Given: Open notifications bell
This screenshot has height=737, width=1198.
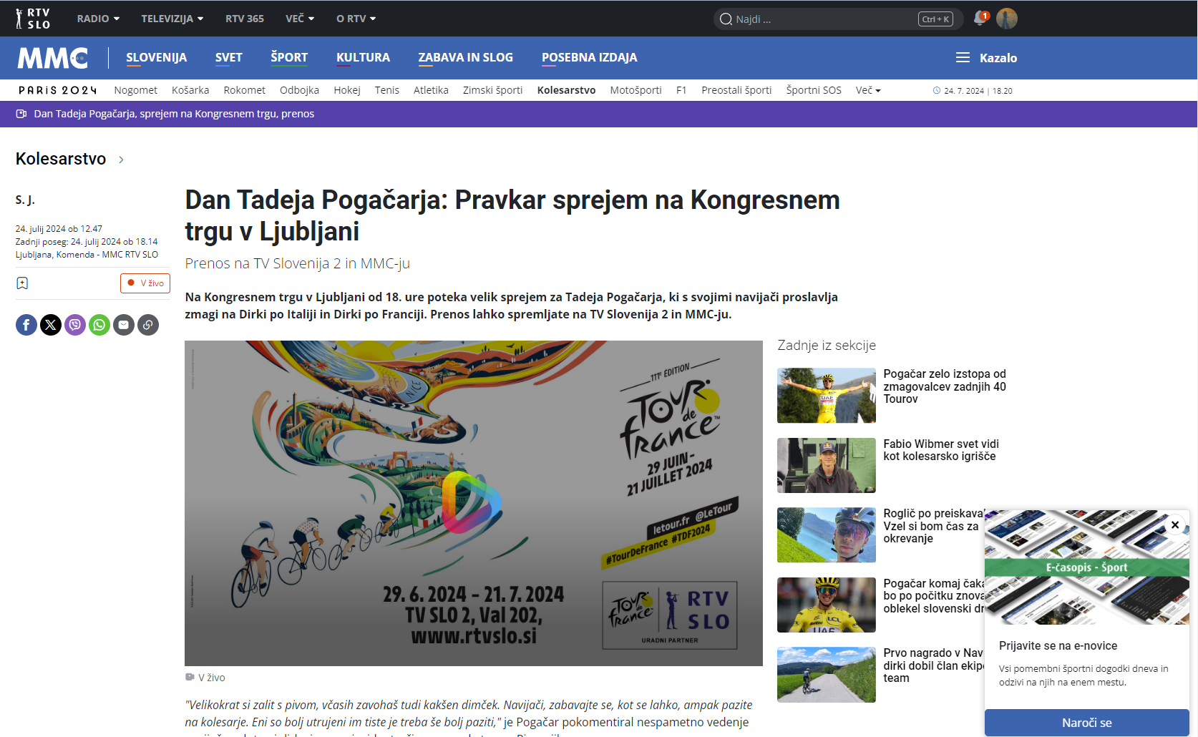Looking at the screenshot, I should click(x=980, y=19).
